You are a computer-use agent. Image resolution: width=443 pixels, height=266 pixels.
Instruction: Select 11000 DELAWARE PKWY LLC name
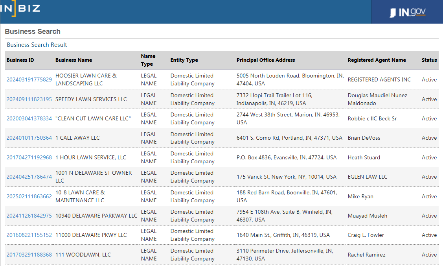pos(91,235)
